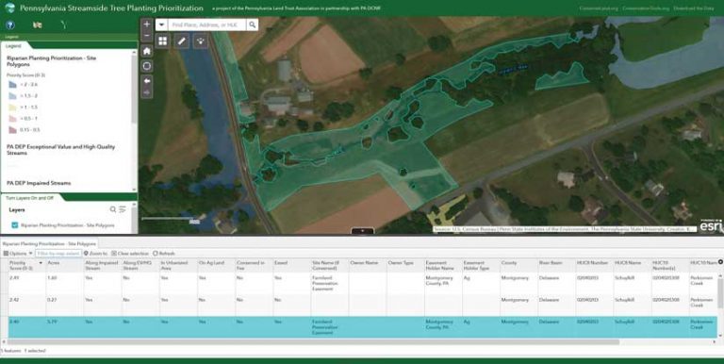This screenshot has width=724, height=364.
Task: Open the blue Help question mark icon
Action: tap(10, 25)
